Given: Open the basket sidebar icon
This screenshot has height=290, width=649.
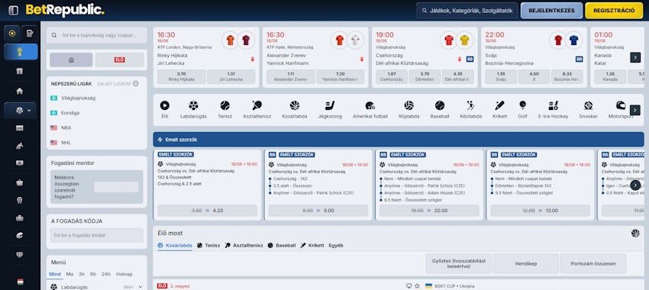Looking at the screenshot, I should 19,182.
